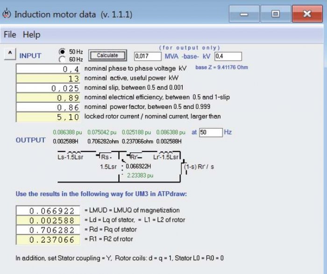Viewport: 327px width, 274px height.
Task: Click the 0.066922H magnetizing inductance value
Action: click(x=138, y=166)
